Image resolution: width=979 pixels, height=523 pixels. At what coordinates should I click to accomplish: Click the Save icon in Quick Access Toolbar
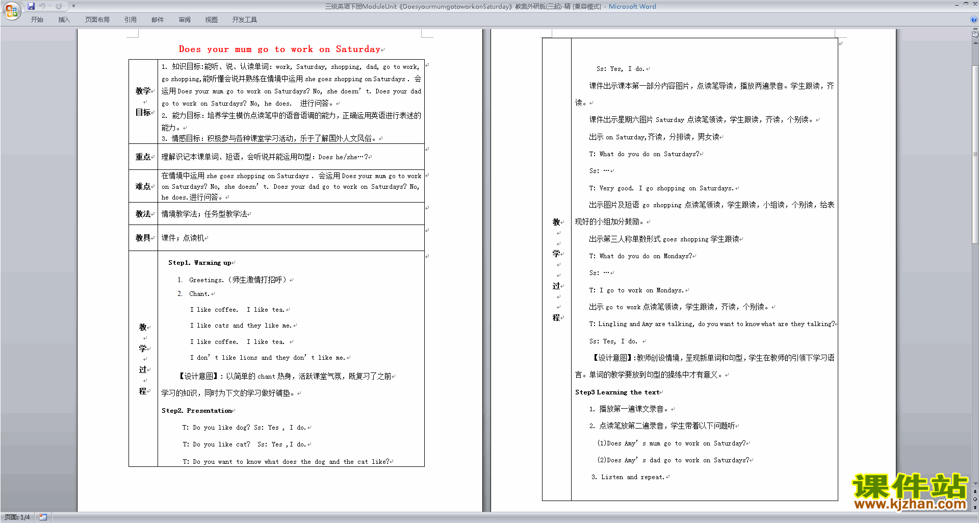tap(31, 6)
